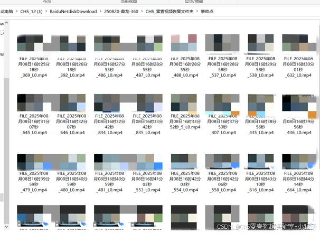Viewport: 320px width, 233px height.
Task: Select video file _538_L0.mp4 thumbnail
Action: pyautogui.click(x=261, y=43)
